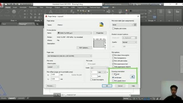Click the Plot printer icon in quick access toolbar
Screen dimensions: 183x103
tap(19, 4)
